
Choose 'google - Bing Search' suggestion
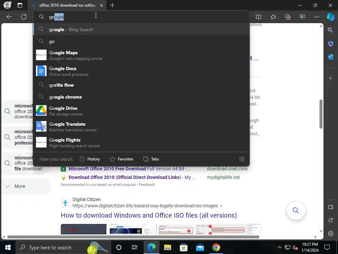pos(141,29)
